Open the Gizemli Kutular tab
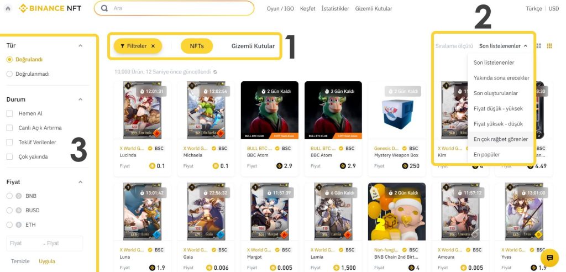This screenshot has height=272, width=566. [253, 46]
